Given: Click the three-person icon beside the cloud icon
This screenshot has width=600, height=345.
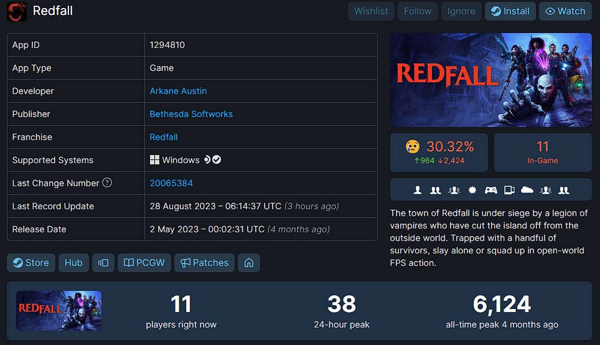Looking at the screenshot, I should (x=546, y=190).
